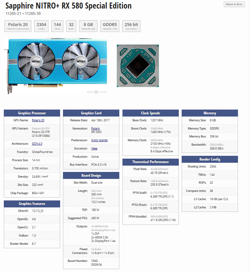Click the 36 compute units value
This screenshot has width=250, height=272.
click(211, 191)
